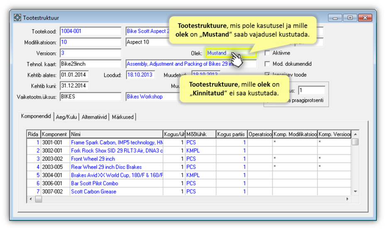The width and height of the screenshot is (386, 230).
Task: Click the Olek field showing Mustand
Action: 231,53
